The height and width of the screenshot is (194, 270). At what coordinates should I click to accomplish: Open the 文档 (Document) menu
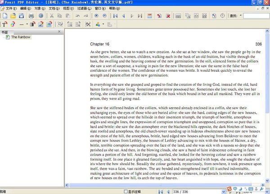click(x=54, y=8)
